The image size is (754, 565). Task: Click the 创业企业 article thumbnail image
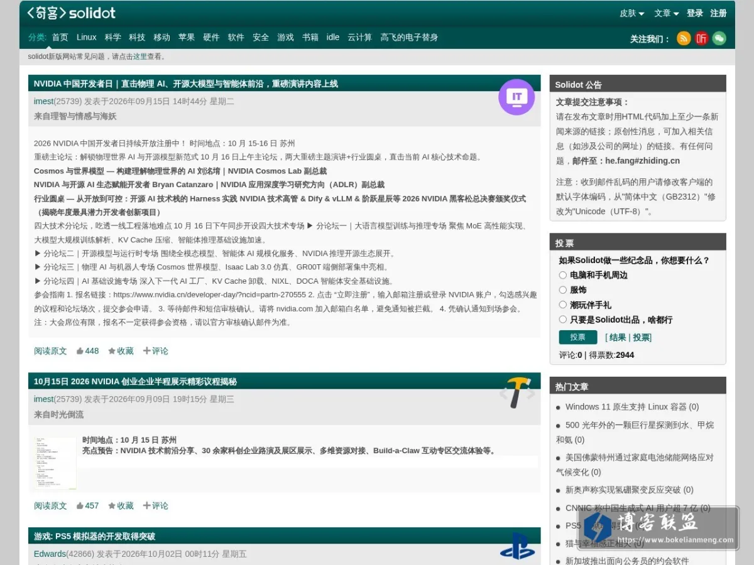click(x=55, y=463)
